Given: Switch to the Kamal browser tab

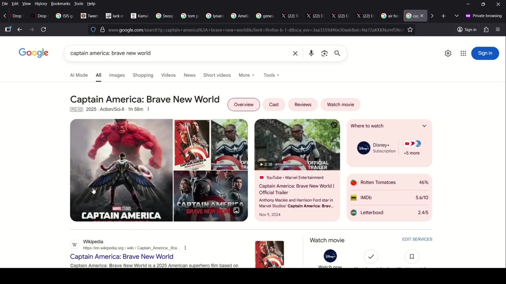Looking at the screenshot, I should (x=140, y=16).
